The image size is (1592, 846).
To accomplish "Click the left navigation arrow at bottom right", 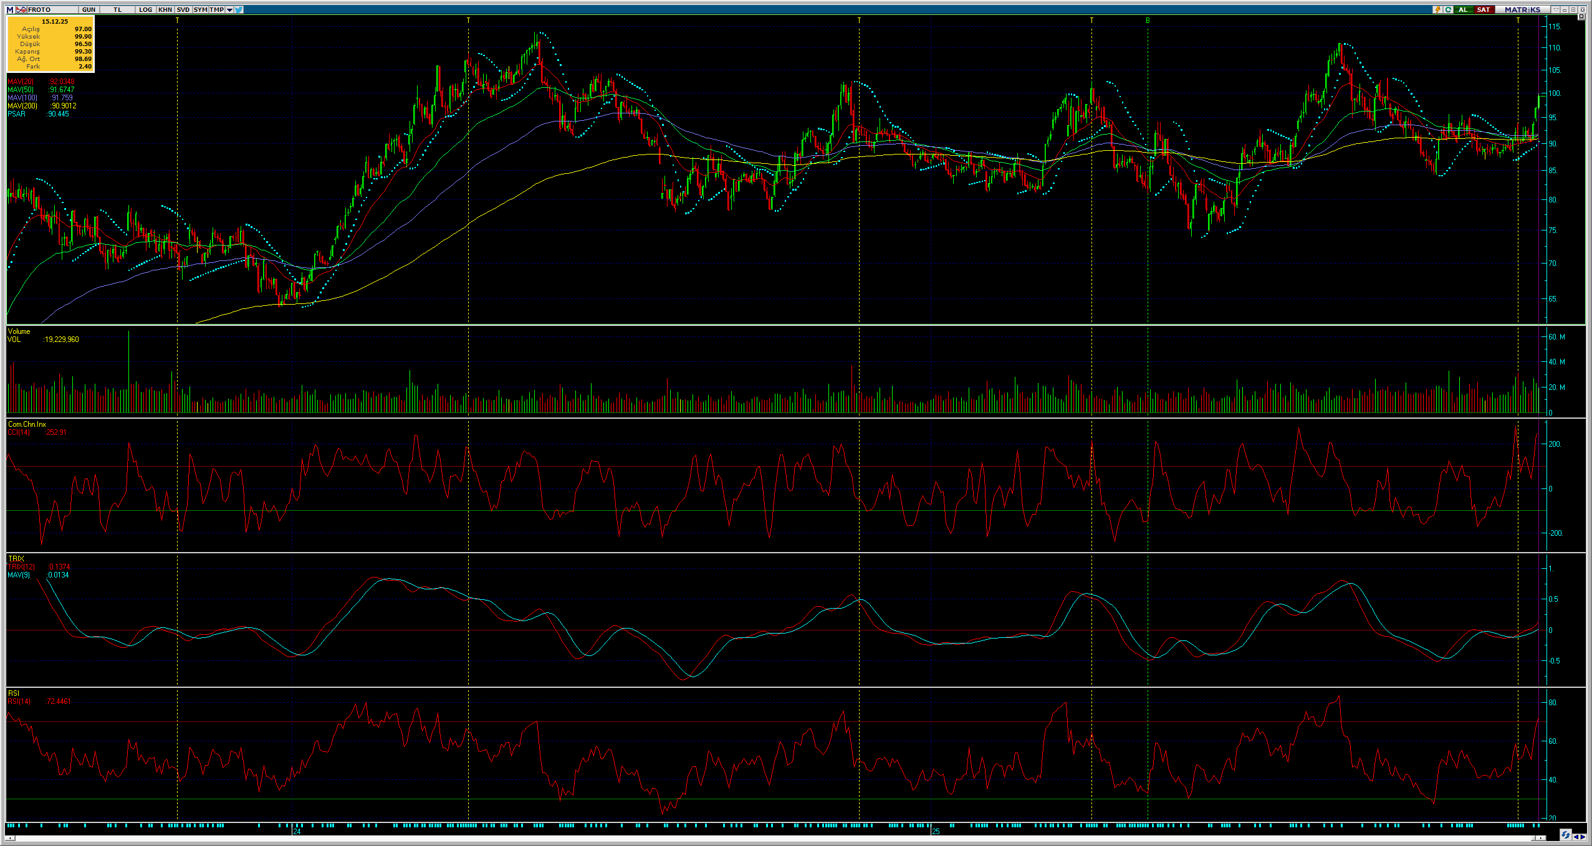I will tap(1576, 837).
